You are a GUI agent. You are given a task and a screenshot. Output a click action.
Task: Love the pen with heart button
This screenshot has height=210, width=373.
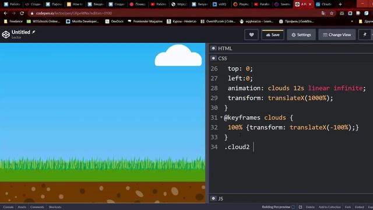[251, 35]
